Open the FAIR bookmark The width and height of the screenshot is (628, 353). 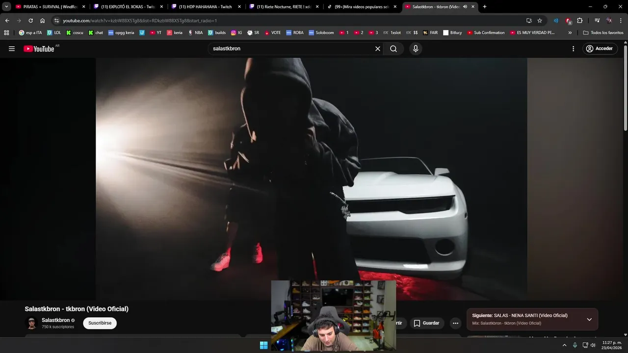[x=430, y=33]
